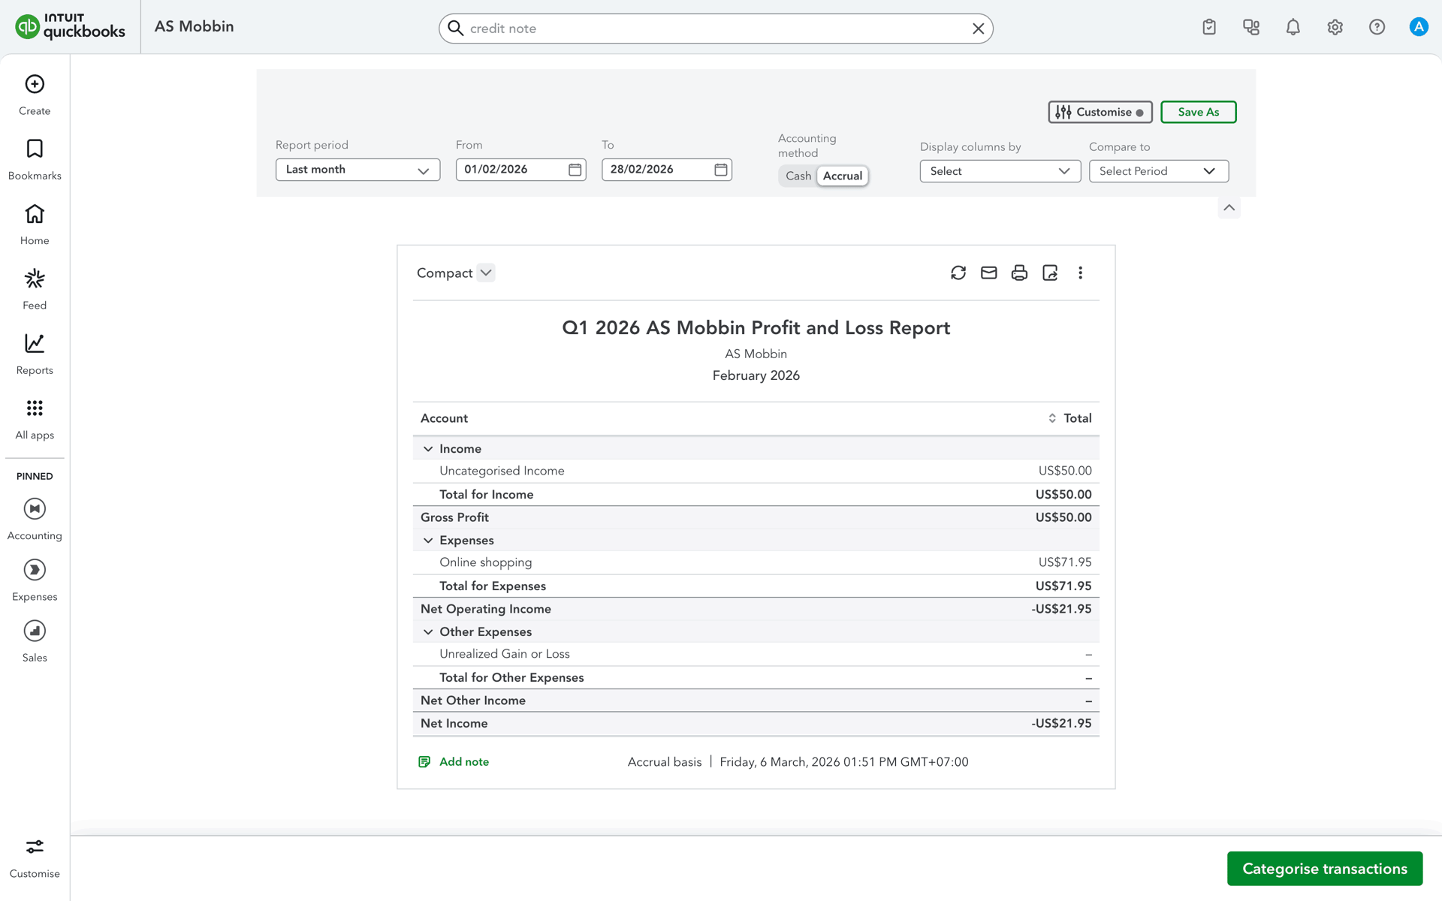Clear the search field with X
1442x901 pixels.
click(x=978, y=29)
